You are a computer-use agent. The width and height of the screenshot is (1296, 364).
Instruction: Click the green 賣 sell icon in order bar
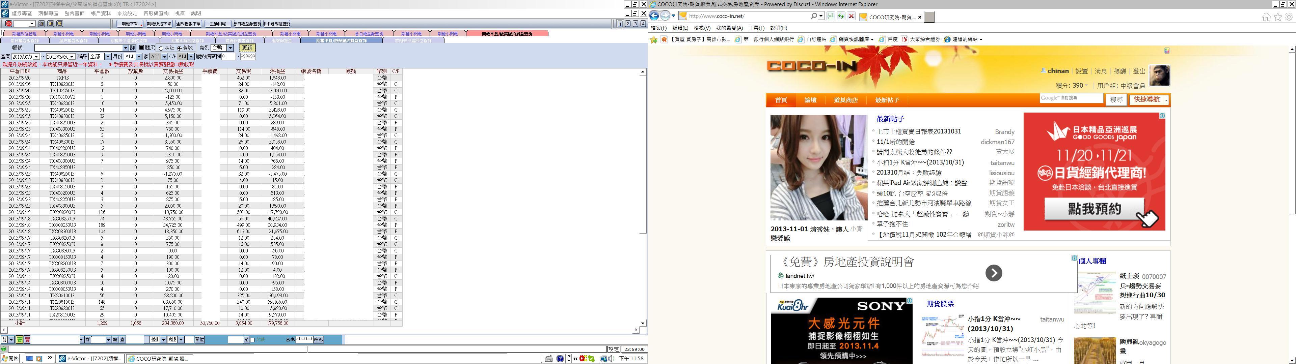20,340
